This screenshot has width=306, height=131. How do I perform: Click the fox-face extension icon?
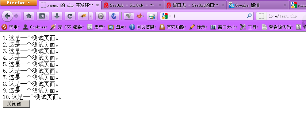pyautogui.click(x=139, y=16)
